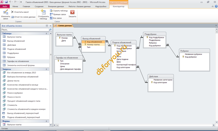Open the Файл menu
The image size is (218, 131).
pyautogui.click(x=5, y=6)
